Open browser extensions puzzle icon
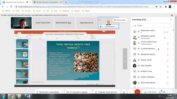 tap(166, 7)
